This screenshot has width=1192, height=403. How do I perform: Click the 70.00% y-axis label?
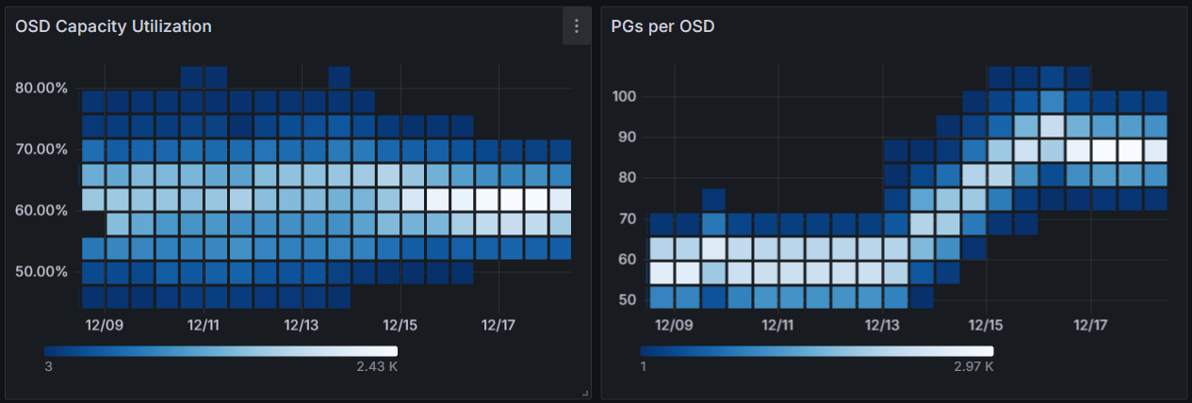pos(41,149)
